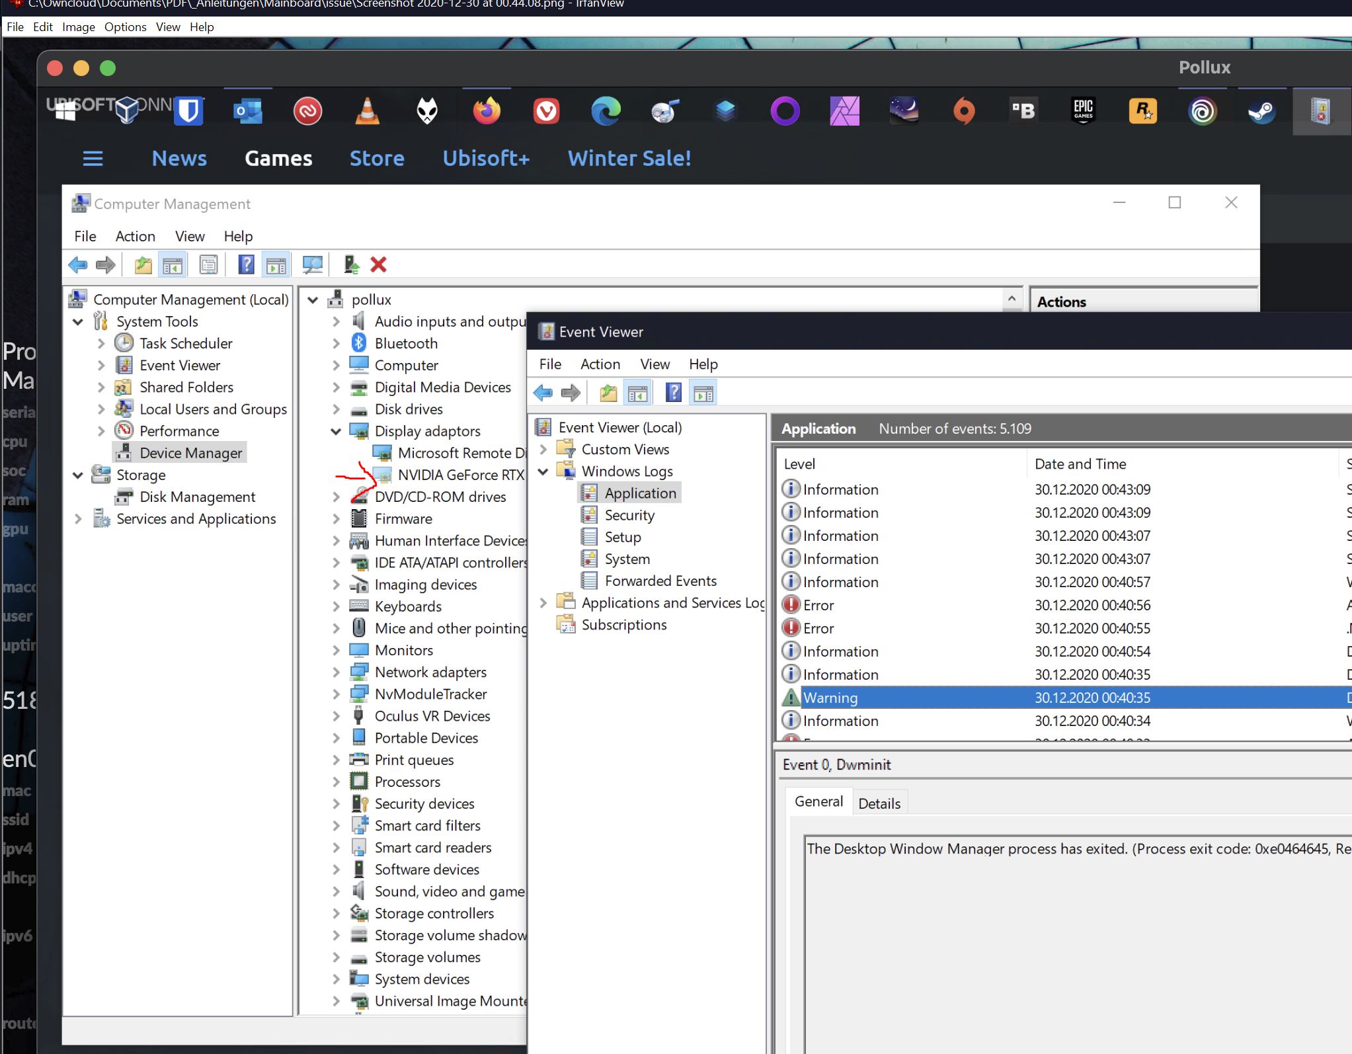Click Epic Games launcher icon

[x=1083, y=111]
